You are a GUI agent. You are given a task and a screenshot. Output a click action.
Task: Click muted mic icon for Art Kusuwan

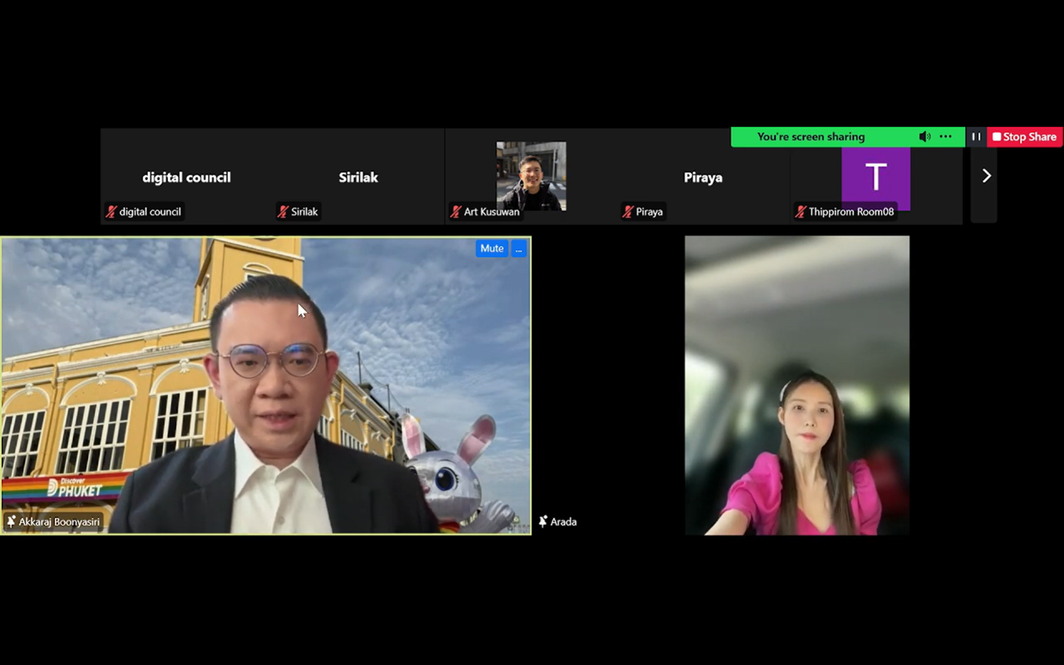(x=456, y=212)
